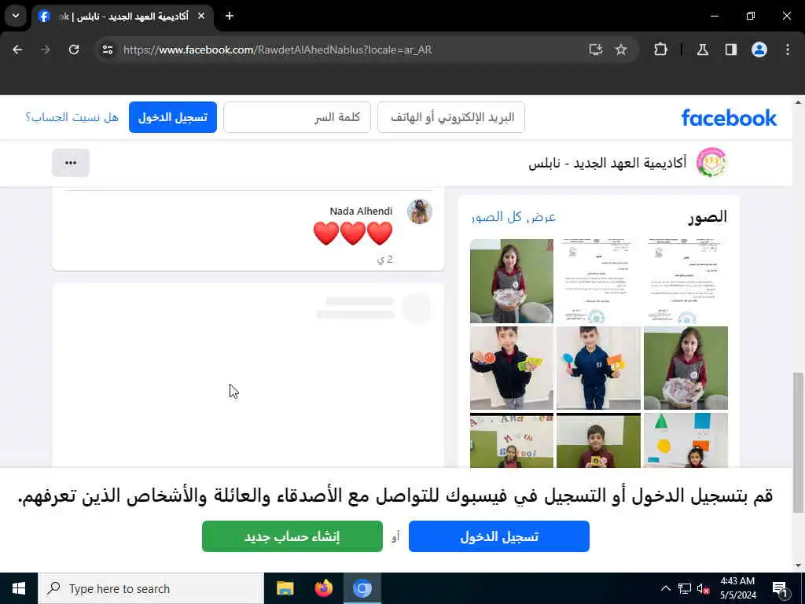Show hidden system tray icons
This screenshot has width=805, height=604.
point(665,588)
